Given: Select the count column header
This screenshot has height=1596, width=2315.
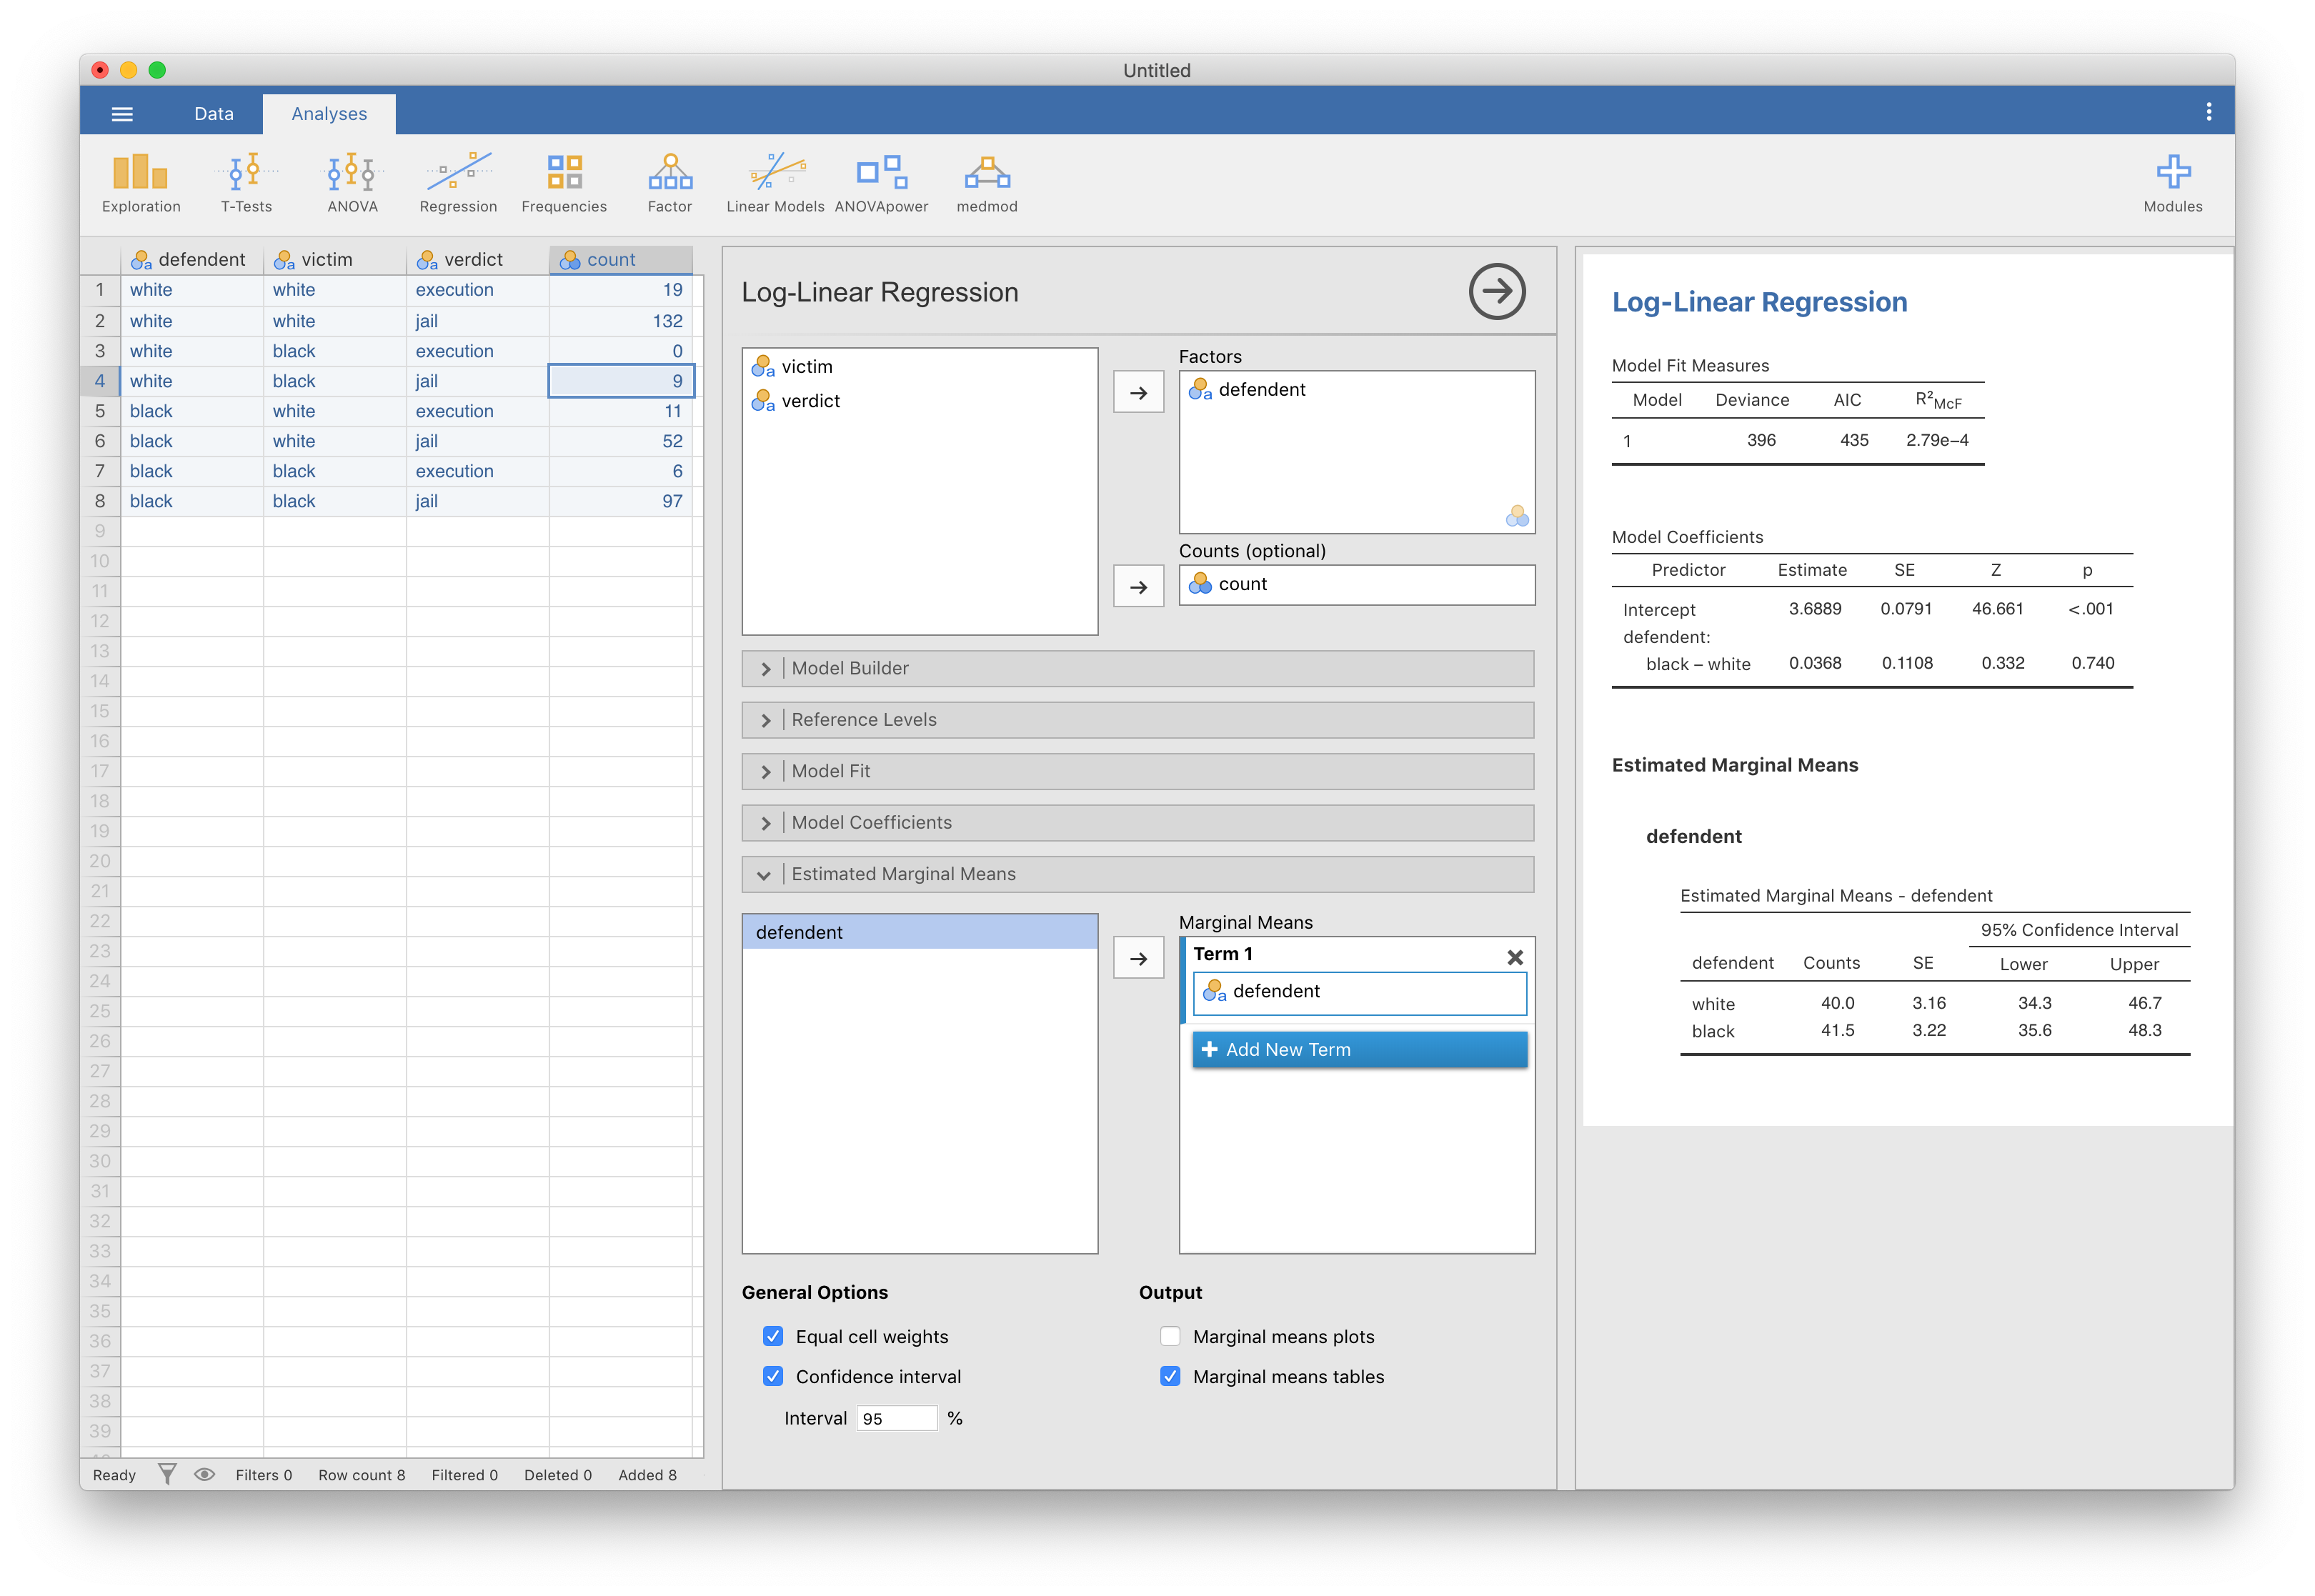Looking at the screenshot, I should point(621,260).
